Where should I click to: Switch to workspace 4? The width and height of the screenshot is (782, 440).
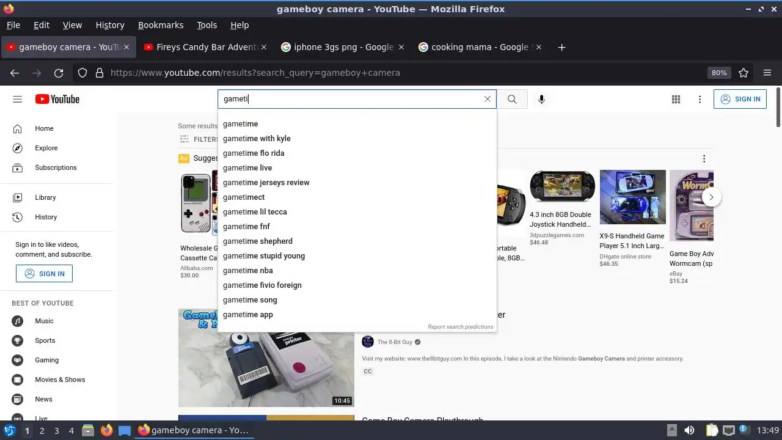71,431
